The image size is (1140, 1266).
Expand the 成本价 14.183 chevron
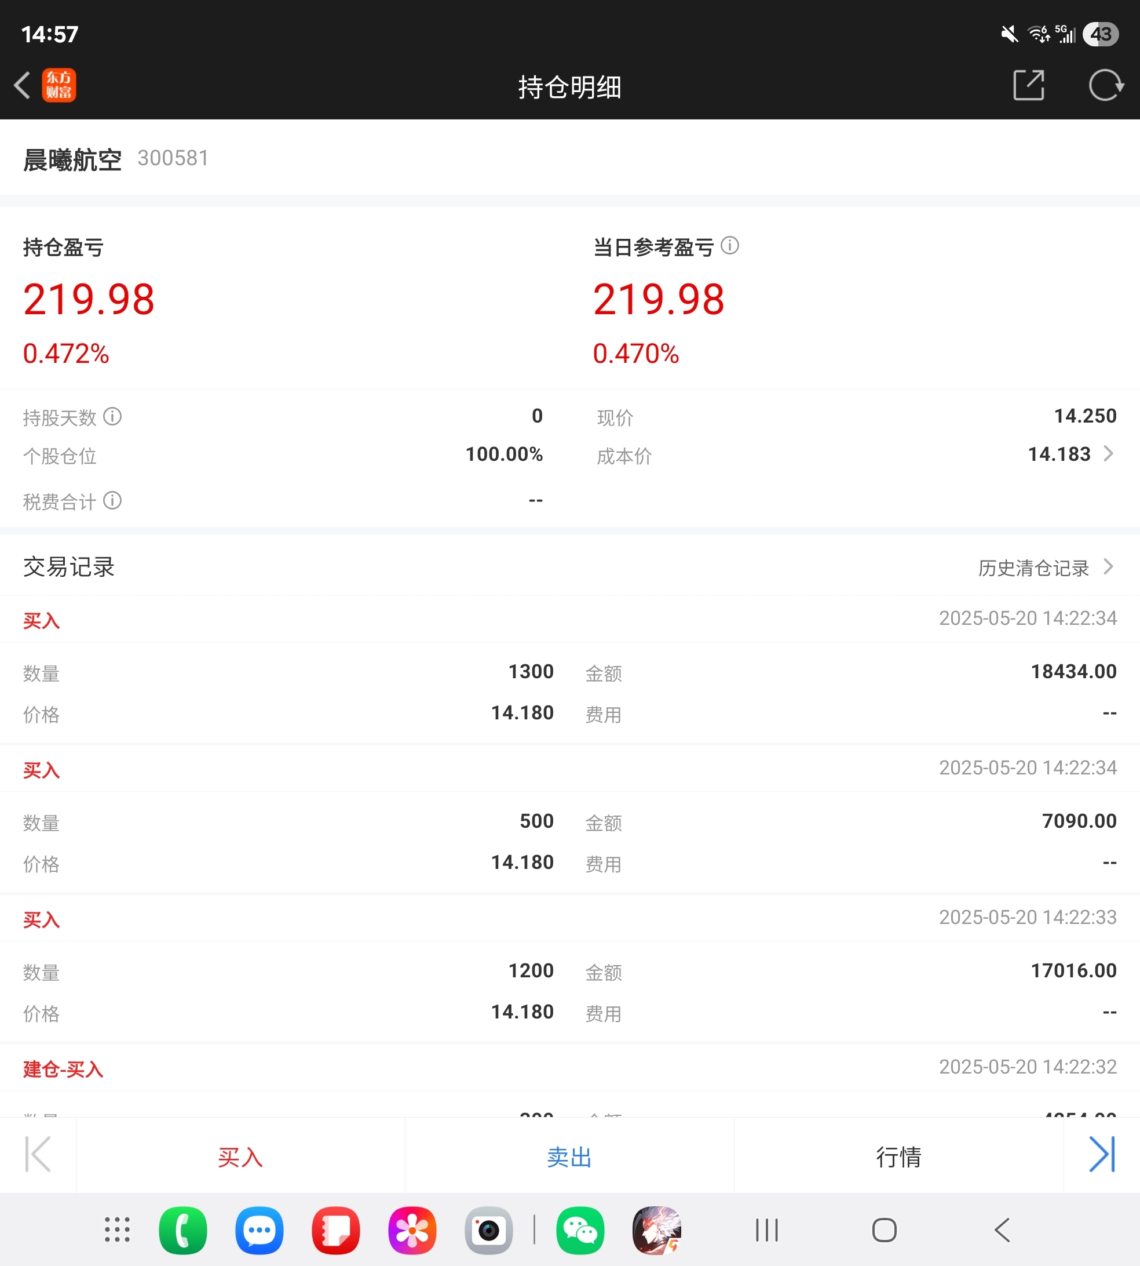[1108, 454]
